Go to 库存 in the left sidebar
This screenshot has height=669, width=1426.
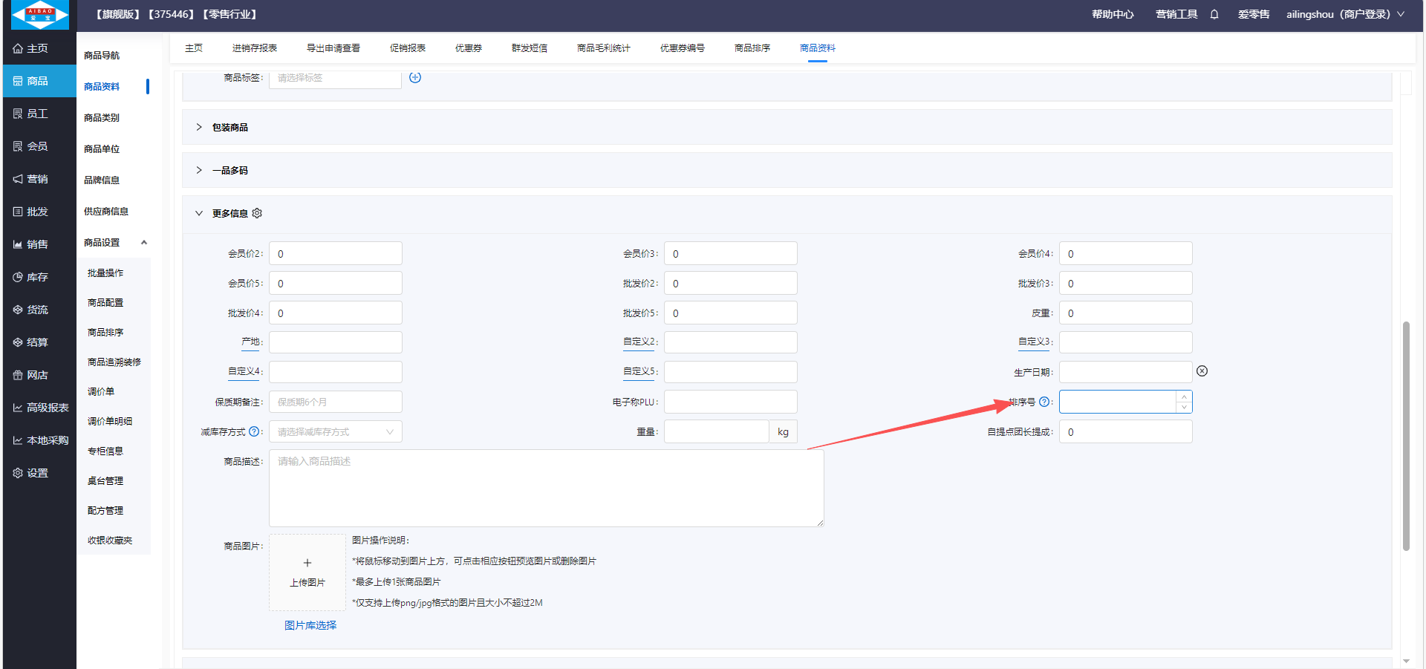pyautogui.click(x=38, y=277)
